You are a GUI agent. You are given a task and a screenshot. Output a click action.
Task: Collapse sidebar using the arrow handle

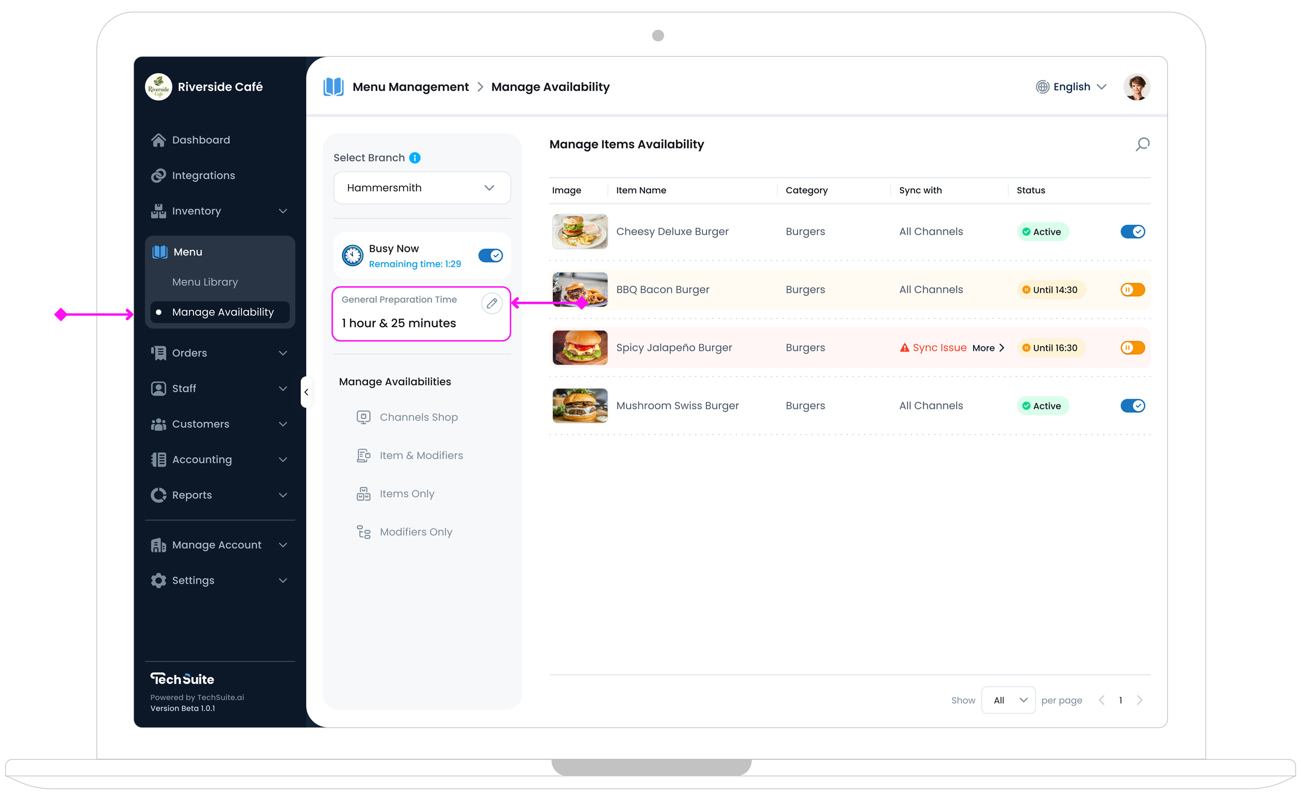click(x=306, y=392)
